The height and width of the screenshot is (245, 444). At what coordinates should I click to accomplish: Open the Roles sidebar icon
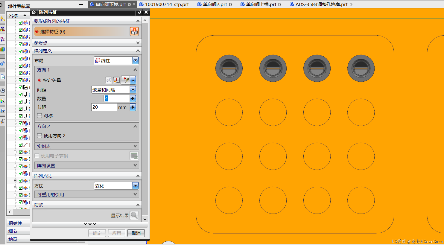point(2,121)
